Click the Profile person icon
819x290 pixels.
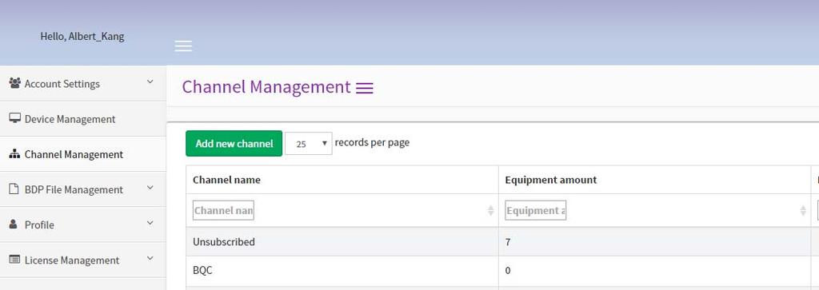[14, 224]
